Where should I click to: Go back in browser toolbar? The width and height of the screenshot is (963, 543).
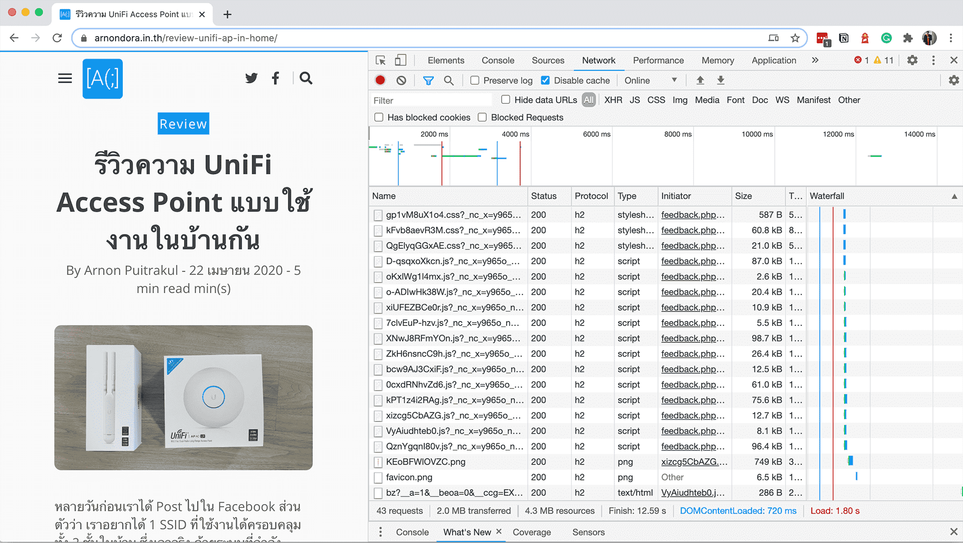point(14,38)
